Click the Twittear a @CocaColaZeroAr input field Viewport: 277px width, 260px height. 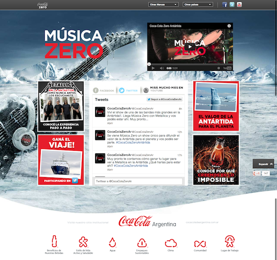click(x=138, y=181)
